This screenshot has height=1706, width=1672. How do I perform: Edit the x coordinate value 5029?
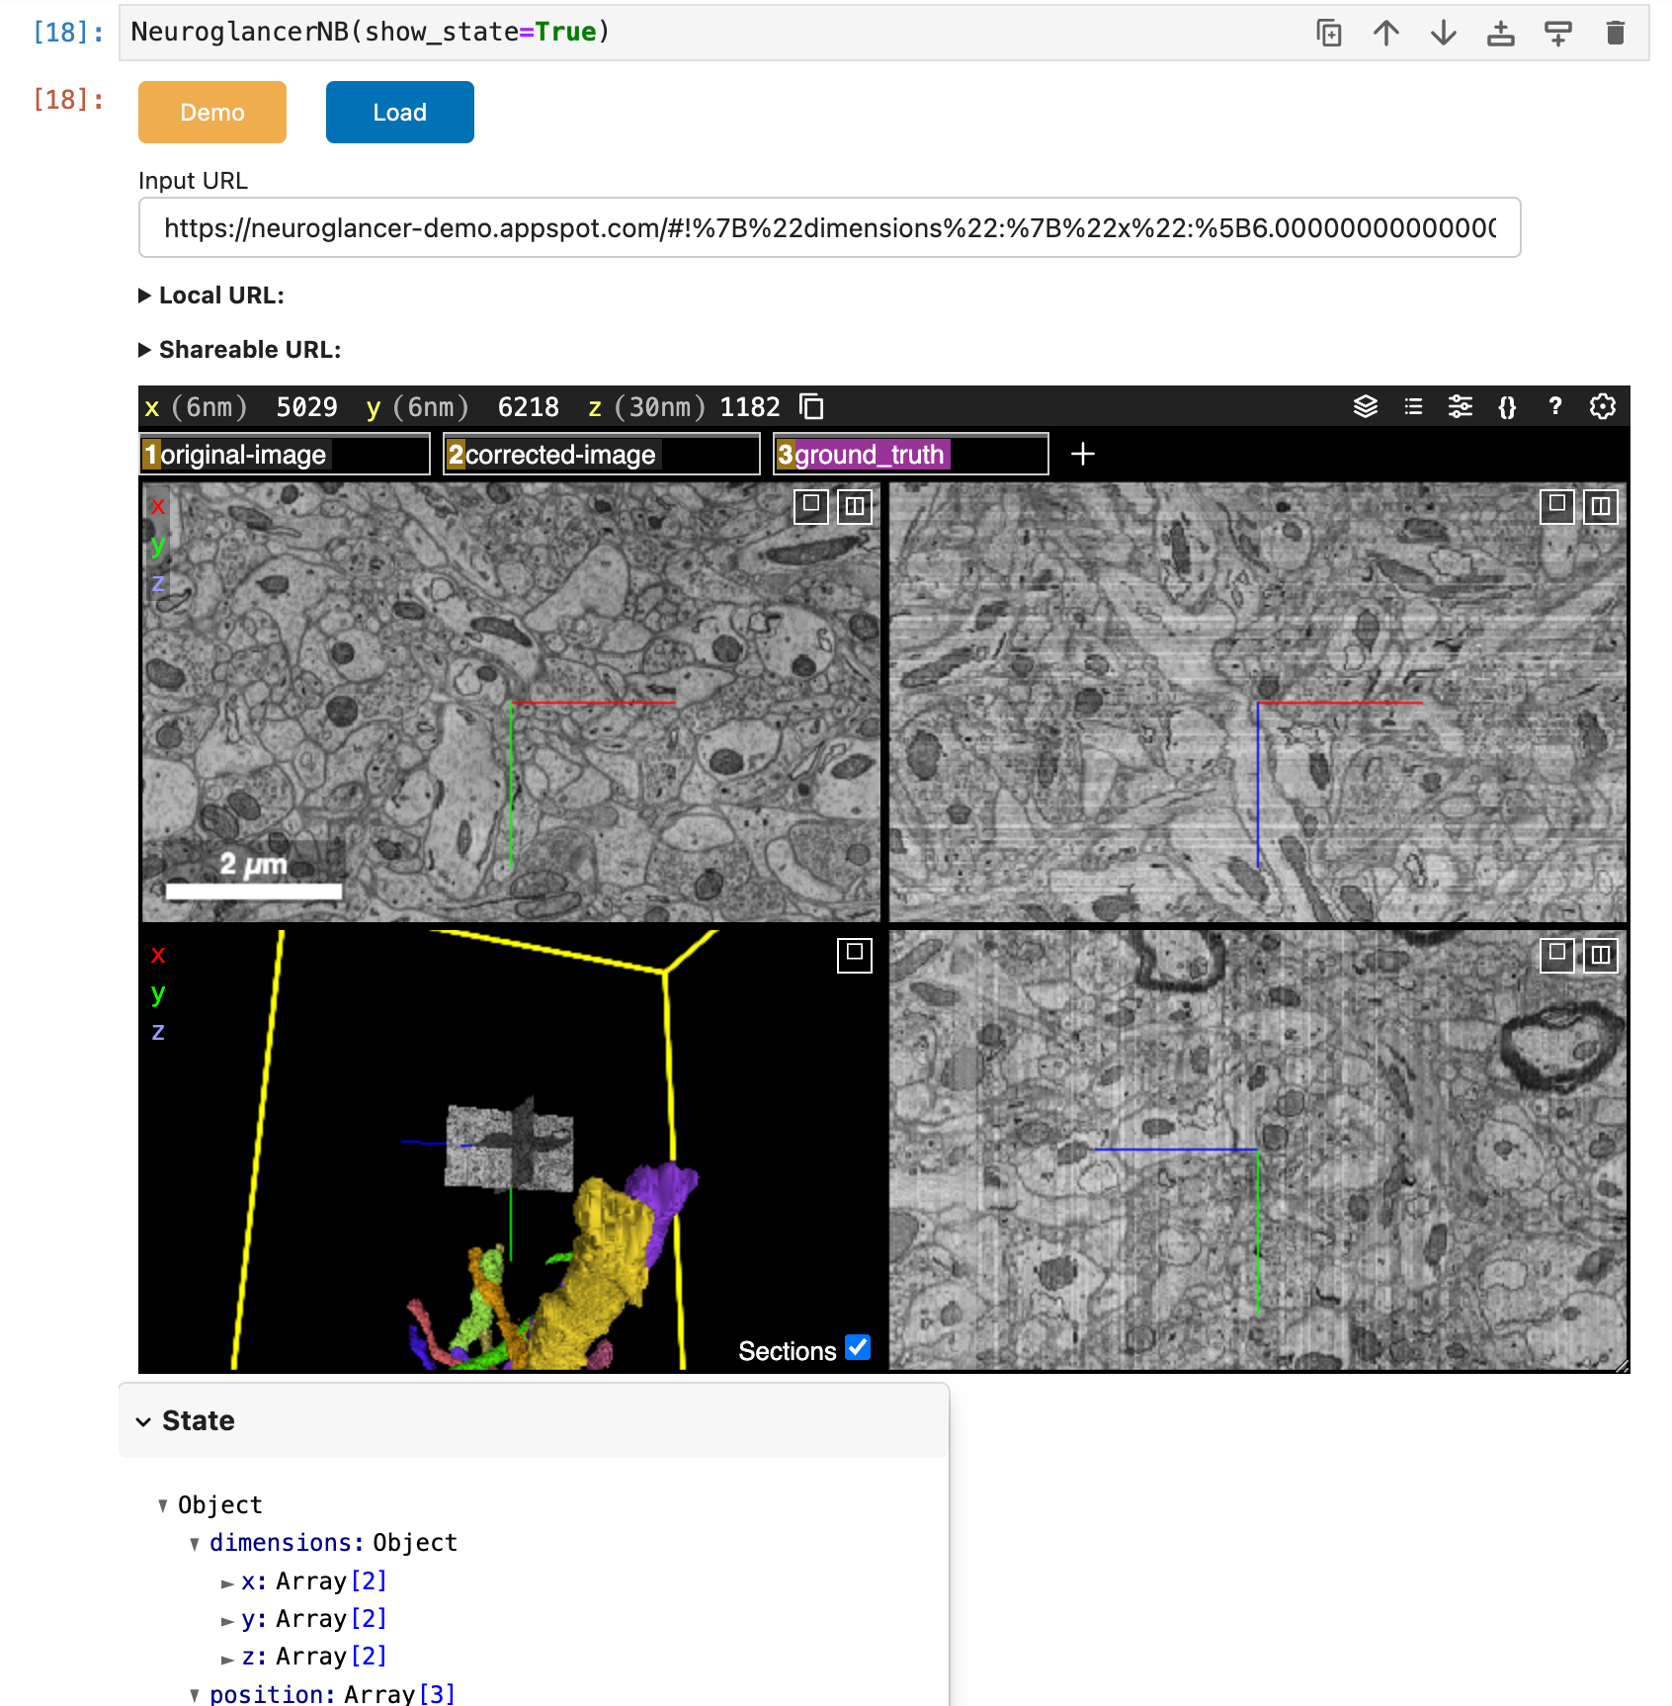tap(307, 407)
